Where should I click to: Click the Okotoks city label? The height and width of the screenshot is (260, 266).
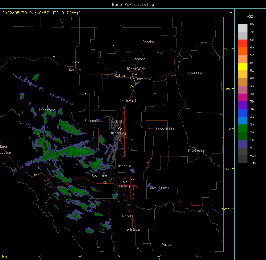[x=127, y=216]
